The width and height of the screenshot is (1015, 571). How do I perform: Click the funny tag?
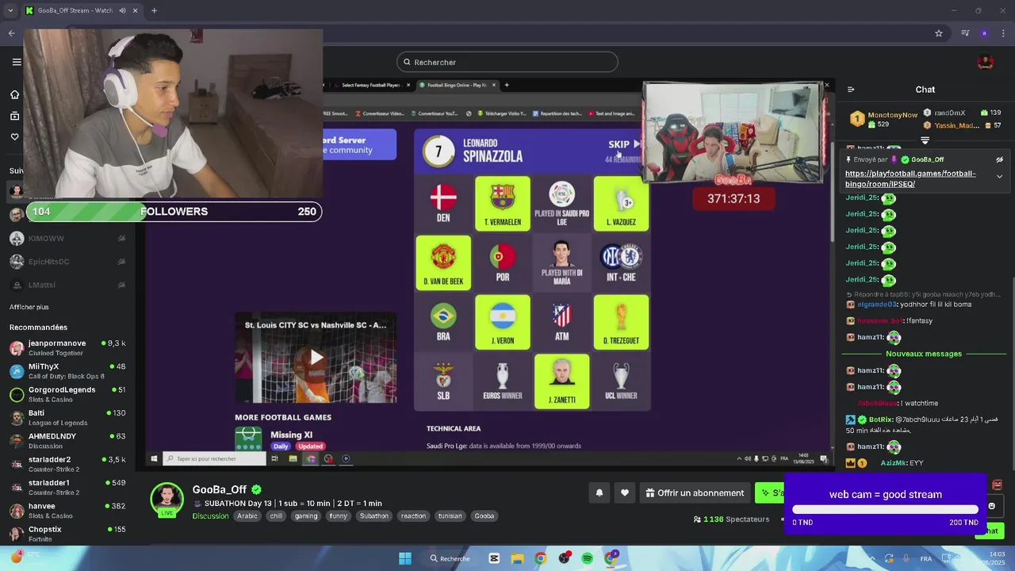point(339,515)
